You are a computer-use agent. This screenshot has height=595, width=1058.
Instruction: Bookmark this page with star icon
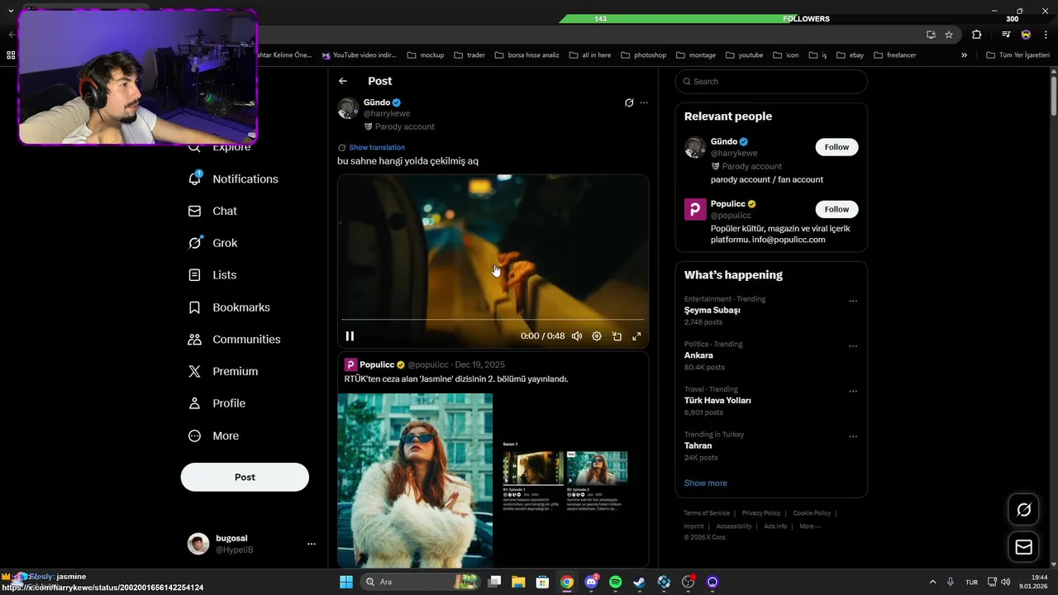point(949,35)
